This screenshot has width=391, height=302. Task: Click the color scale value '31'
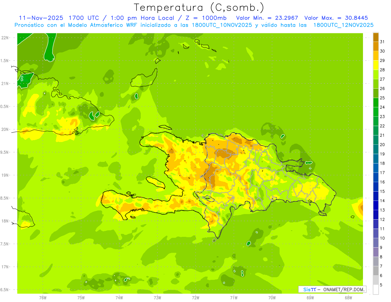[x=382, y=42]
